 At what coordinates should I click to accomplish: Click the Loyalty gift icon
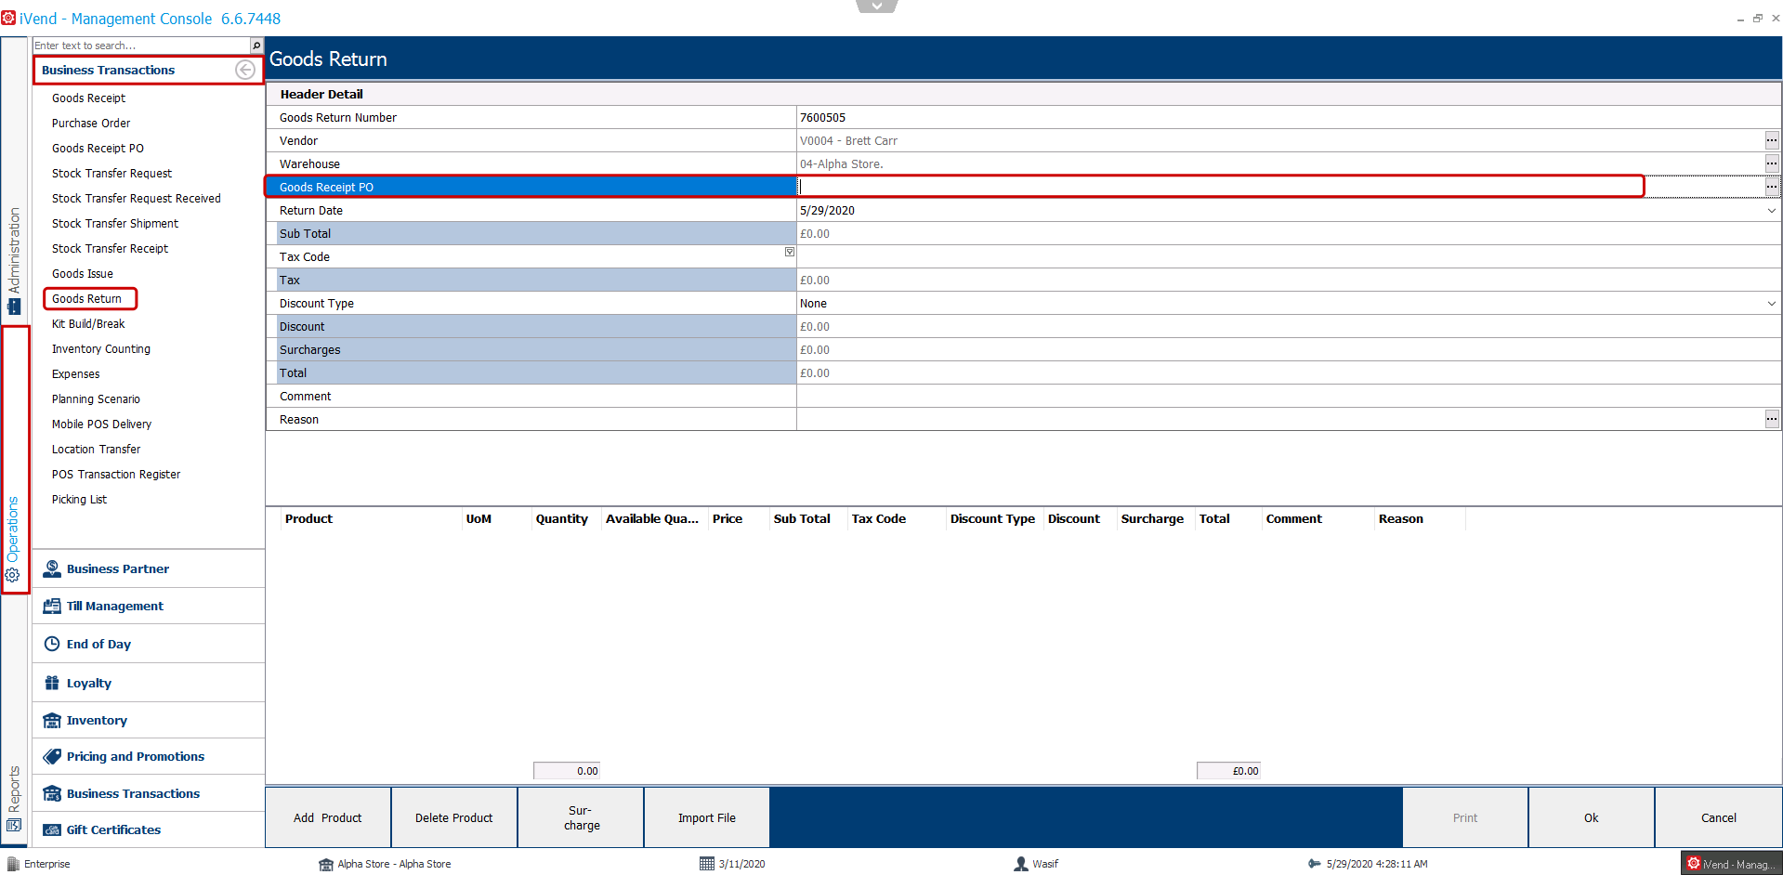[52, 683]
